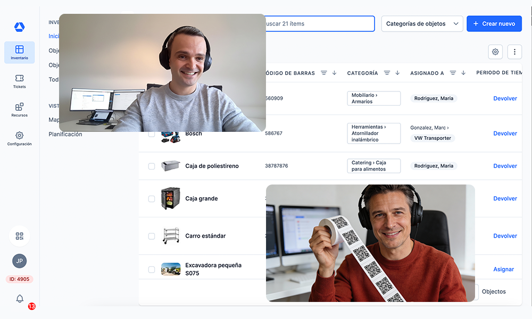Image resolution: width=532 pixels, height=319 pixels.
Task: Sort by the Asignado a column arrow
Action: pyautogui.click(x=463, y=73)
